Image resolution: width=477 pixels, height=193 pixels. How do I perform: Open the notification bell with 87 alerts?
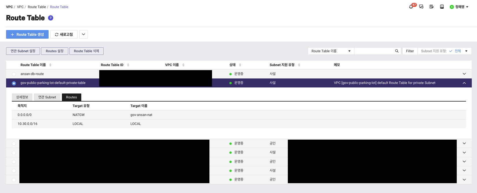tap(411, 7)
